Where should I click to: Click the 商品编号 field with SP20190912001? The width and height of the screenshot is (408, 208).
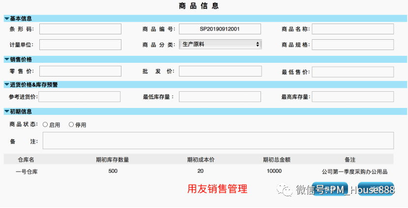pos(220,29)
